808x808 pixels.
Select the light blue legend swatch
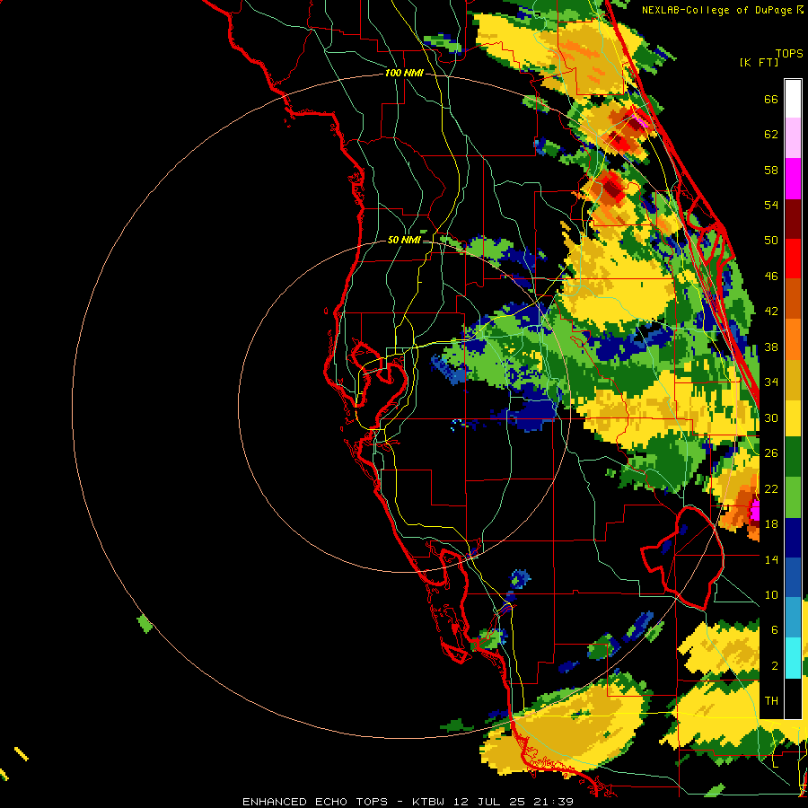click(x=793, y=618)
